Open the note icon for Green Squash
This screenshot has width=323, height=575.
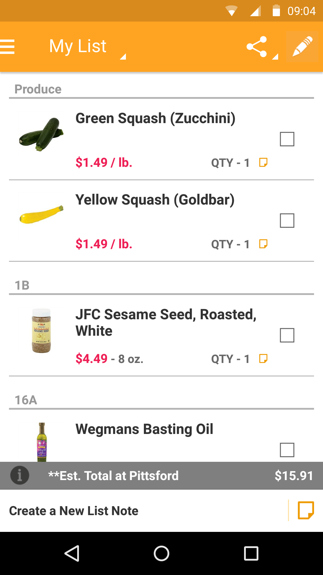[263, 162]
